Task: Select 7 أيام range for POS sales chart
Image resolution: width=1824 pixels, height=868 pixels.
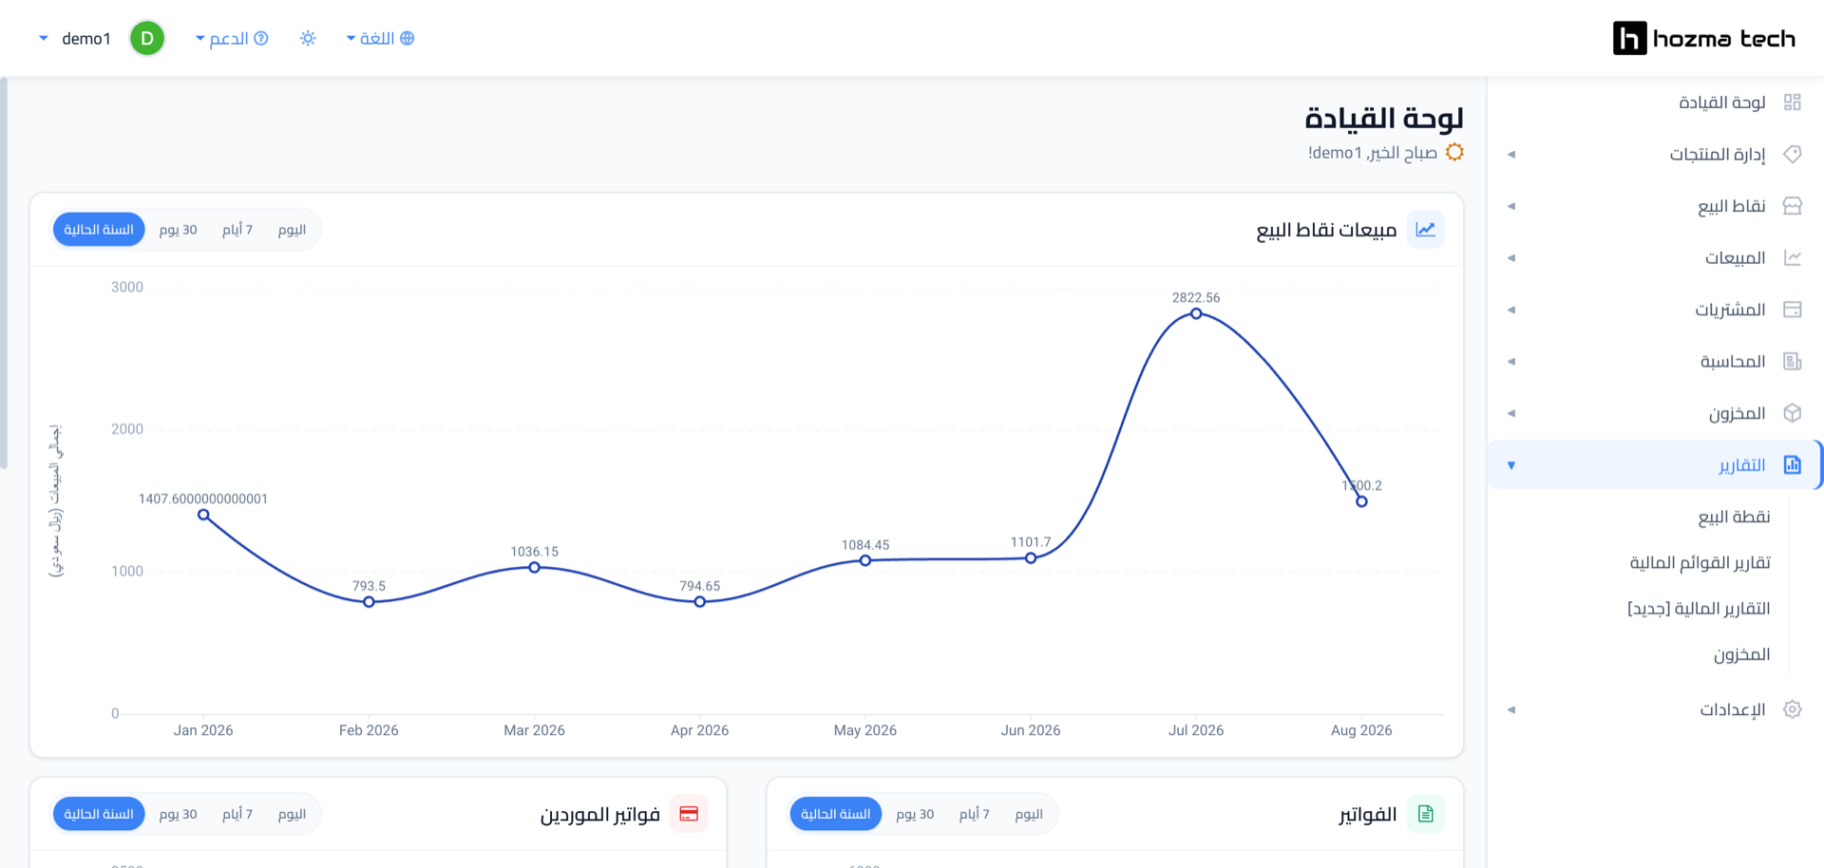Action: [x=237, y=230]
